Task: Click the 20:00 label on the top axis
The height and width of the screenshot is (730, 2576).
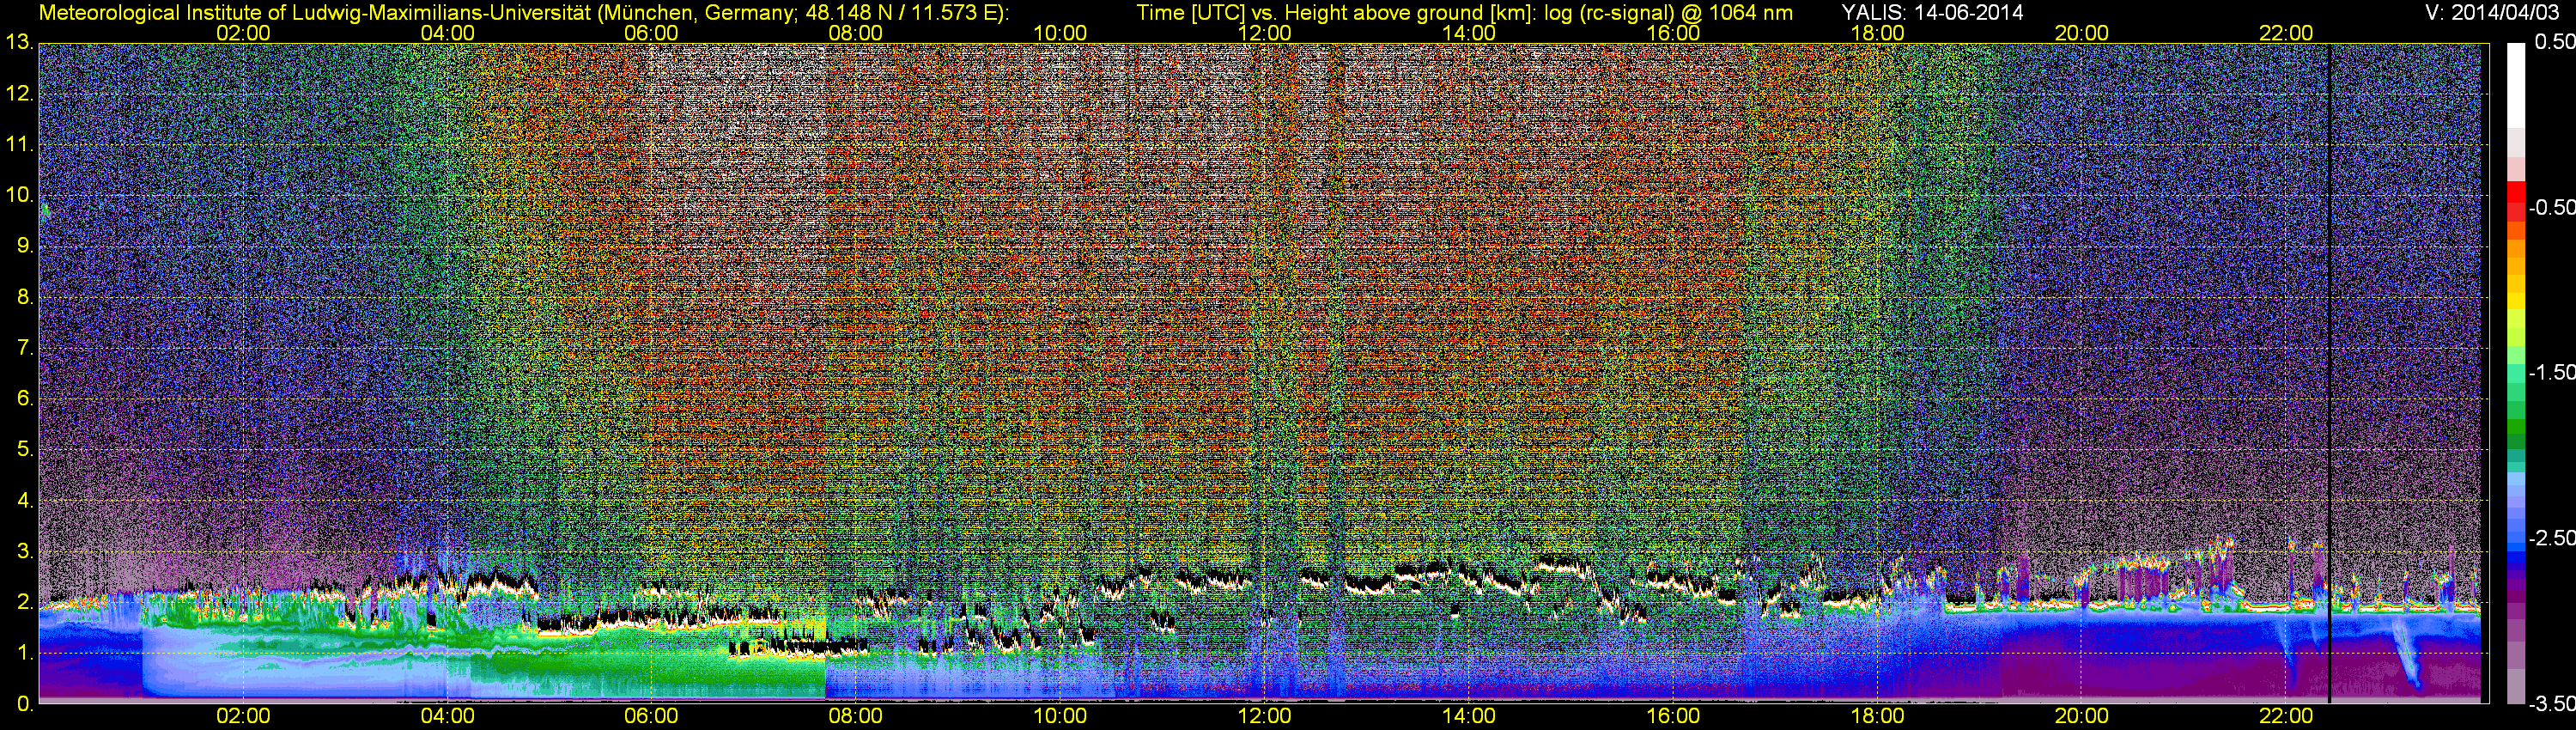Action: click(2081, 33)
